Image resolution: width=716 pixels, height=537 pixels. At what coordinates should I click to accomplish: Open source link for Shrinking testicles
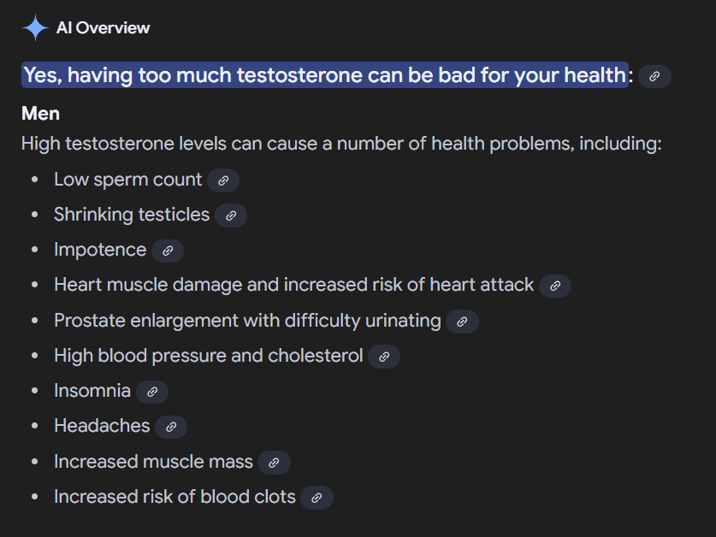click(231, 215)
